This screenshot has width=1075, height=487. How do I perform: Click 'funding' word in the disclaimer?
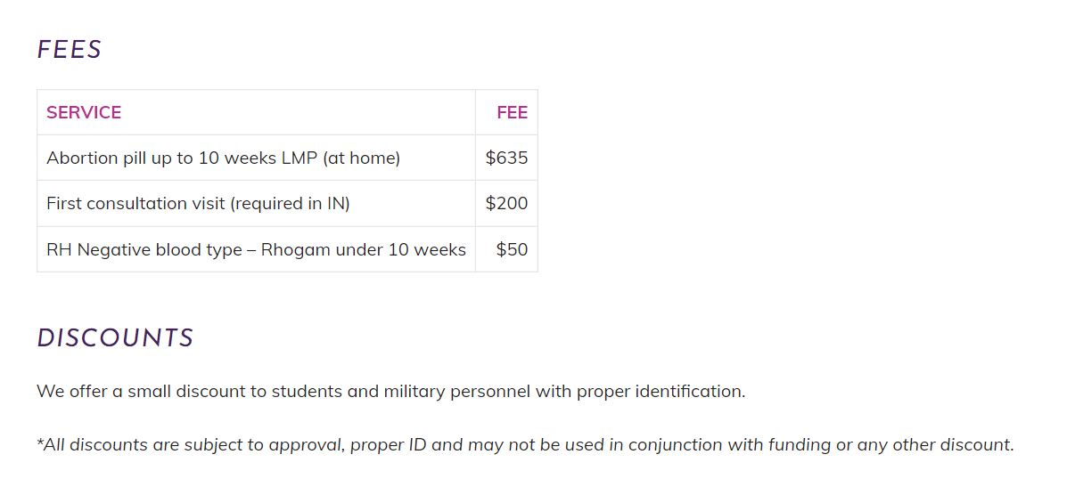point(799,444)
